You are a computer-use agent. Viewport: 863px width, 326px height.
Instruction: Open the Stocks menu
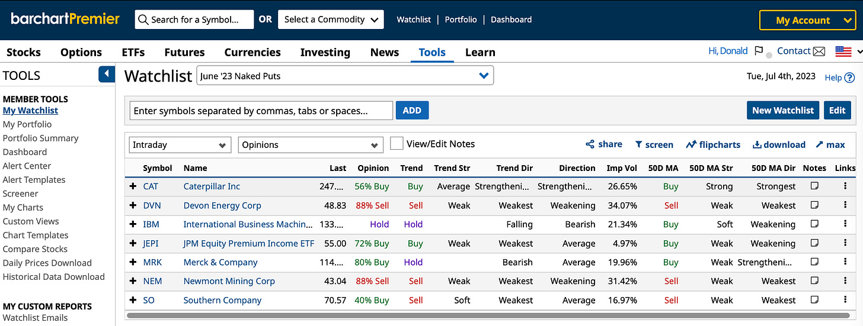24,52
